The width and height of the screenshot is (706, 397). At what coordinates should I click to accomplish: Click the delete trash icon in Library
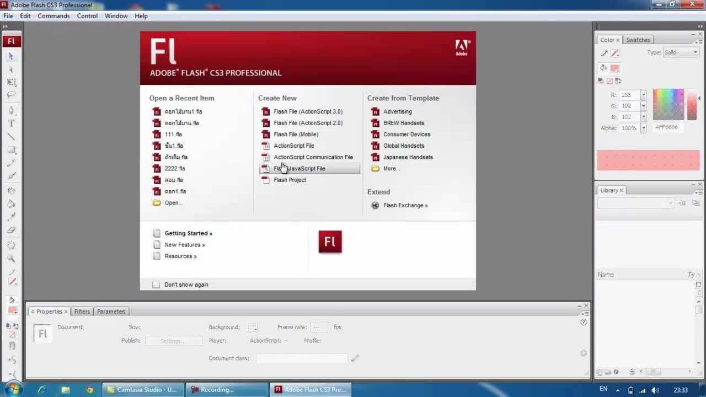(632, 372)
